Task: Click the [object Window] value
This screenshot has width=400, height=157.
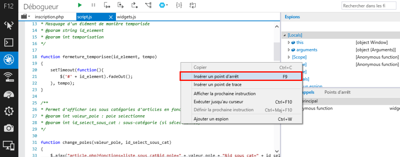Action: pyautogui.click(x=372, y=42)
